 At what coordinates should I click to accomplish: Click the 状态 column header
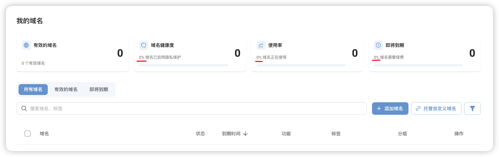(x=200, y=134)
